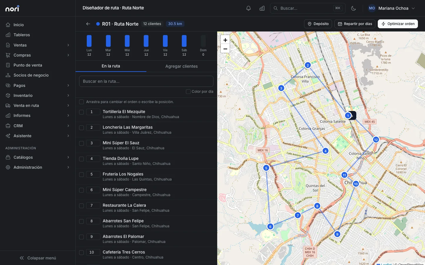The height and width of the screenshot is (265, 425).
Task: Click Repartir por días
Action: [x=355, y=24]
